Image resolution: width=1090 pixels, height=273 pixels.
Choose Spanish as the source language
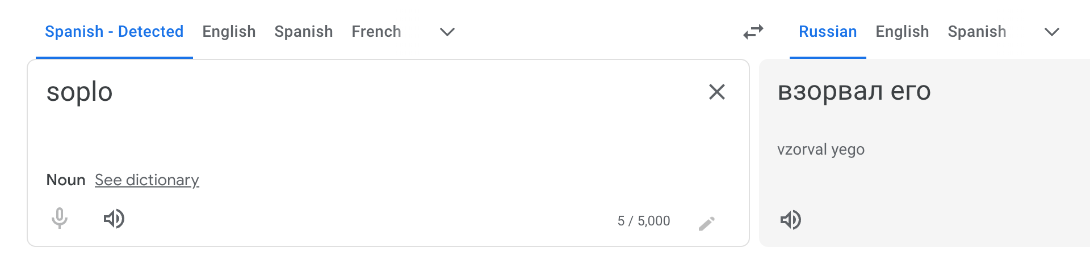304,32
